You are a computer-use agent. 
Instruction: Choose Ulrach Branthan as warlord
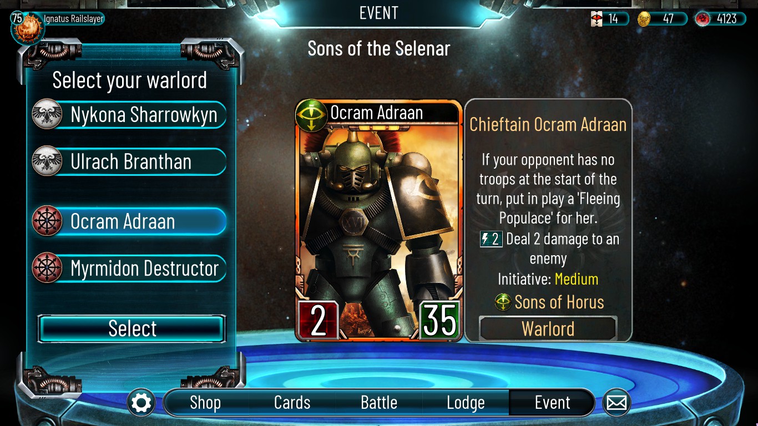tap(129, 161)
